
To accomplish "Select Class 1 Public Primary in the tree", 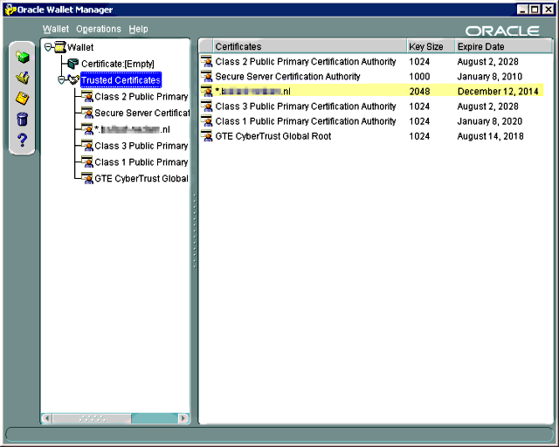I will (141, 162).
